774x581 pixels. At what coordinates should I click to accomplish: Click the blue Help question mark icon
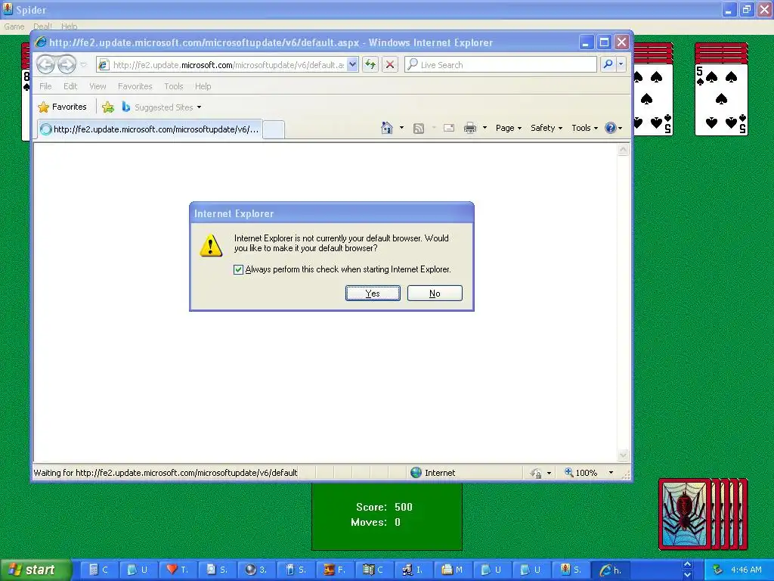pyautogui.click(x=611, y=128)
